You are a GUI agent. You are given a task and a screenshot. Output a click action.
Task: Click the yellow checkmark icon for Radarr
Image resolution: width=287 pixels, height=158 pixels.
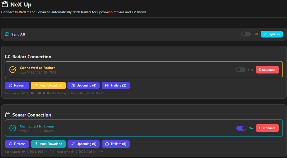tap(13, 69)
